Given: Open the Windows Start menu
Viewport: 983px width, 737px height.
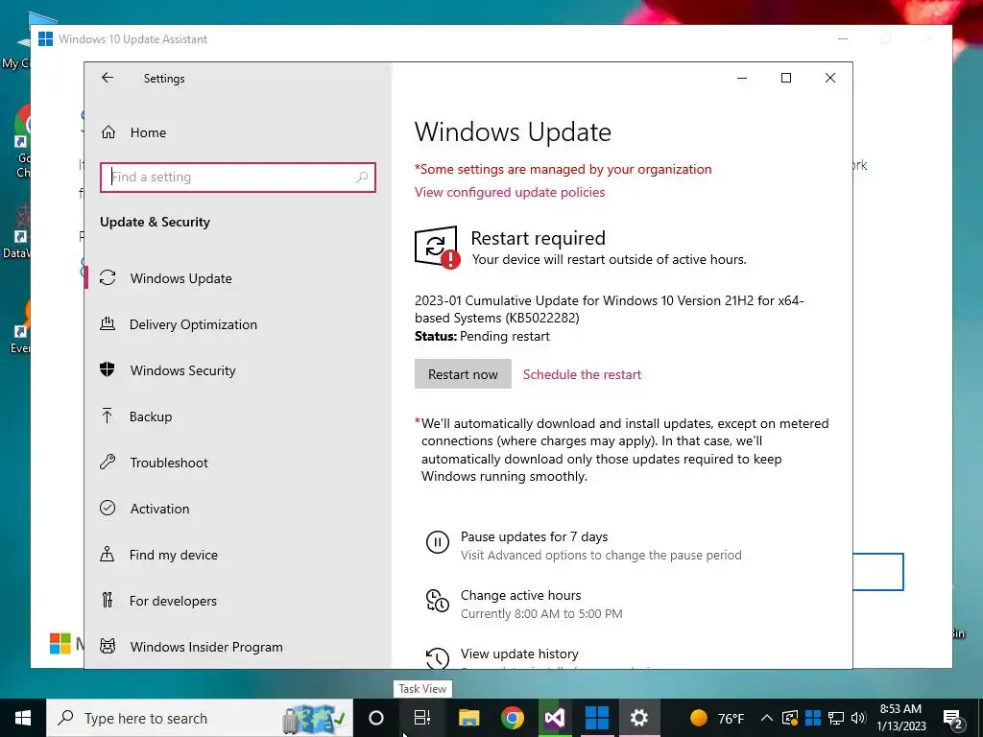Looking at the screenshot, I should point(23,718).
